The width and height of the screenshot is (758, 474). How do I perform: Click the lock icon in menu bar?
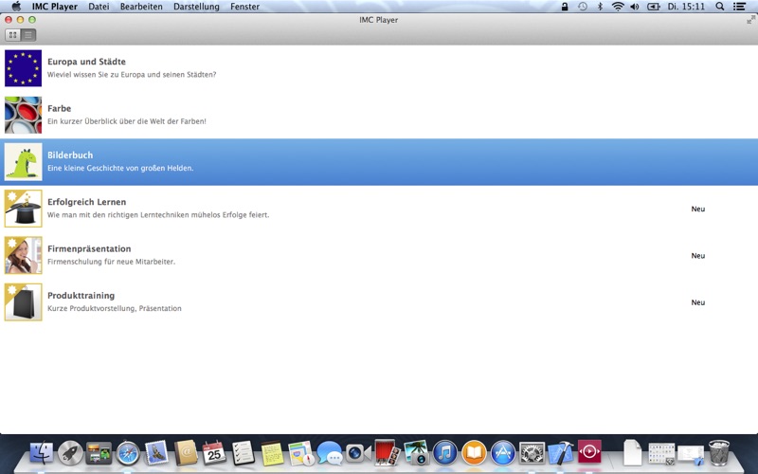coord(564,7)
